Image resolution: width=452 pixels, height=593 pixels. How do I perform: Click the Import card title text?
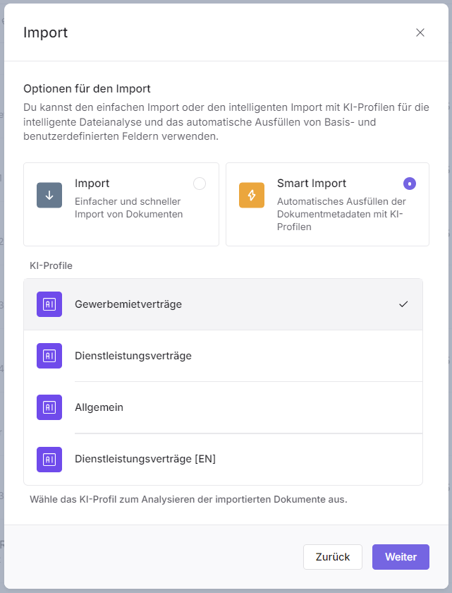click(92, 184)
